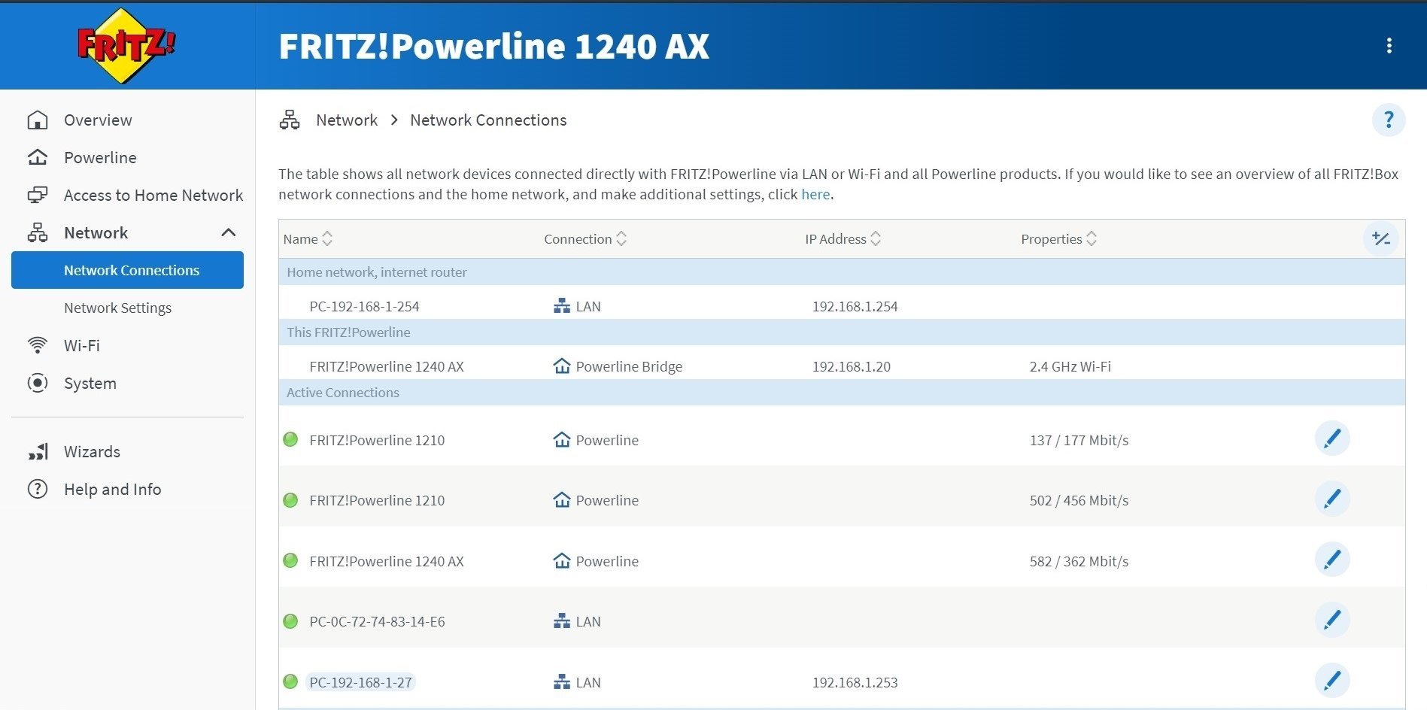The height and width of the screenshot is (710, 1427).
Task: Click the System sidebar icon
Action: pos(38,384)
